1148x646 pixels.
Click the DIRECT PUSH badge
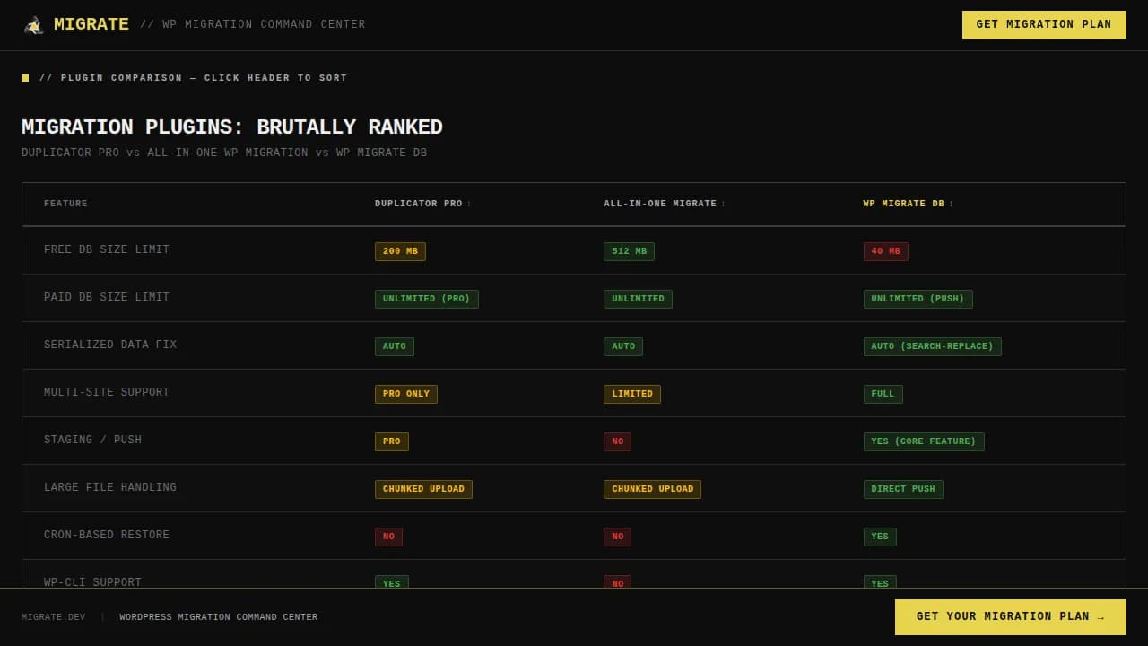[x=903, y=489]
